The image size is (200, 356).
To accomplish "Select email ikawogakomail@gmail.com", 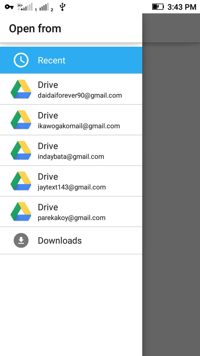I will tap(79, 126).
